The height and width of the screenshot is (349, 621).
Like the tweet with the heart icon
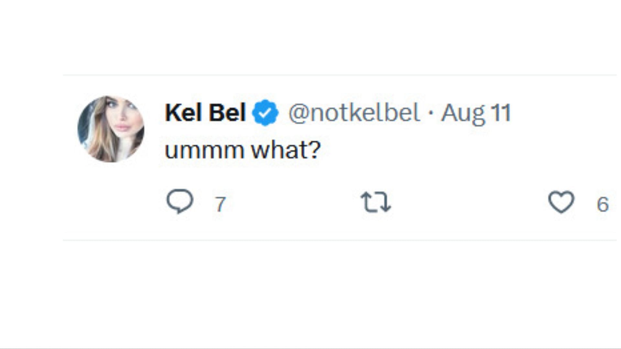(x=561, y=202)
